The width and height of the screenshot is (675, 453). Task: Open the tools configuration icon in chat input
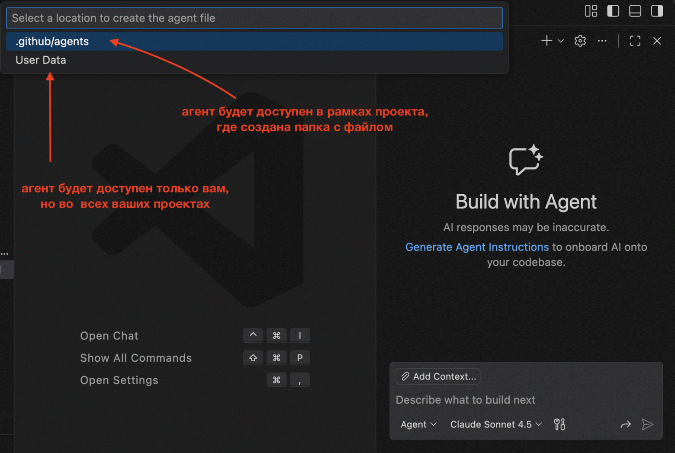(x=559, y=424)
